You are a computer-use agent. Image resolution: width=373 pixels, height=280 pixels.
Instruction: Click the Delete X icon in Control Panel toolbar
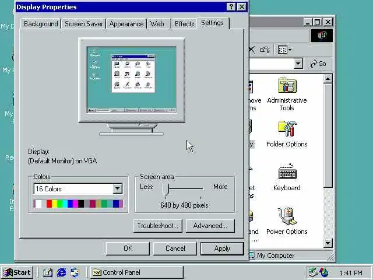tap(252, 50)
